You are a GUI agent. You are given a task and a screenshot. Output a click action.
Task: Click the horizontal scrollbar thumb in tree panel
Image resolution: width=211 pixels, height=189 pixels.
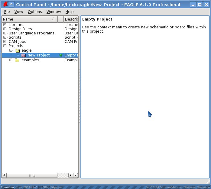click(32, 175)
